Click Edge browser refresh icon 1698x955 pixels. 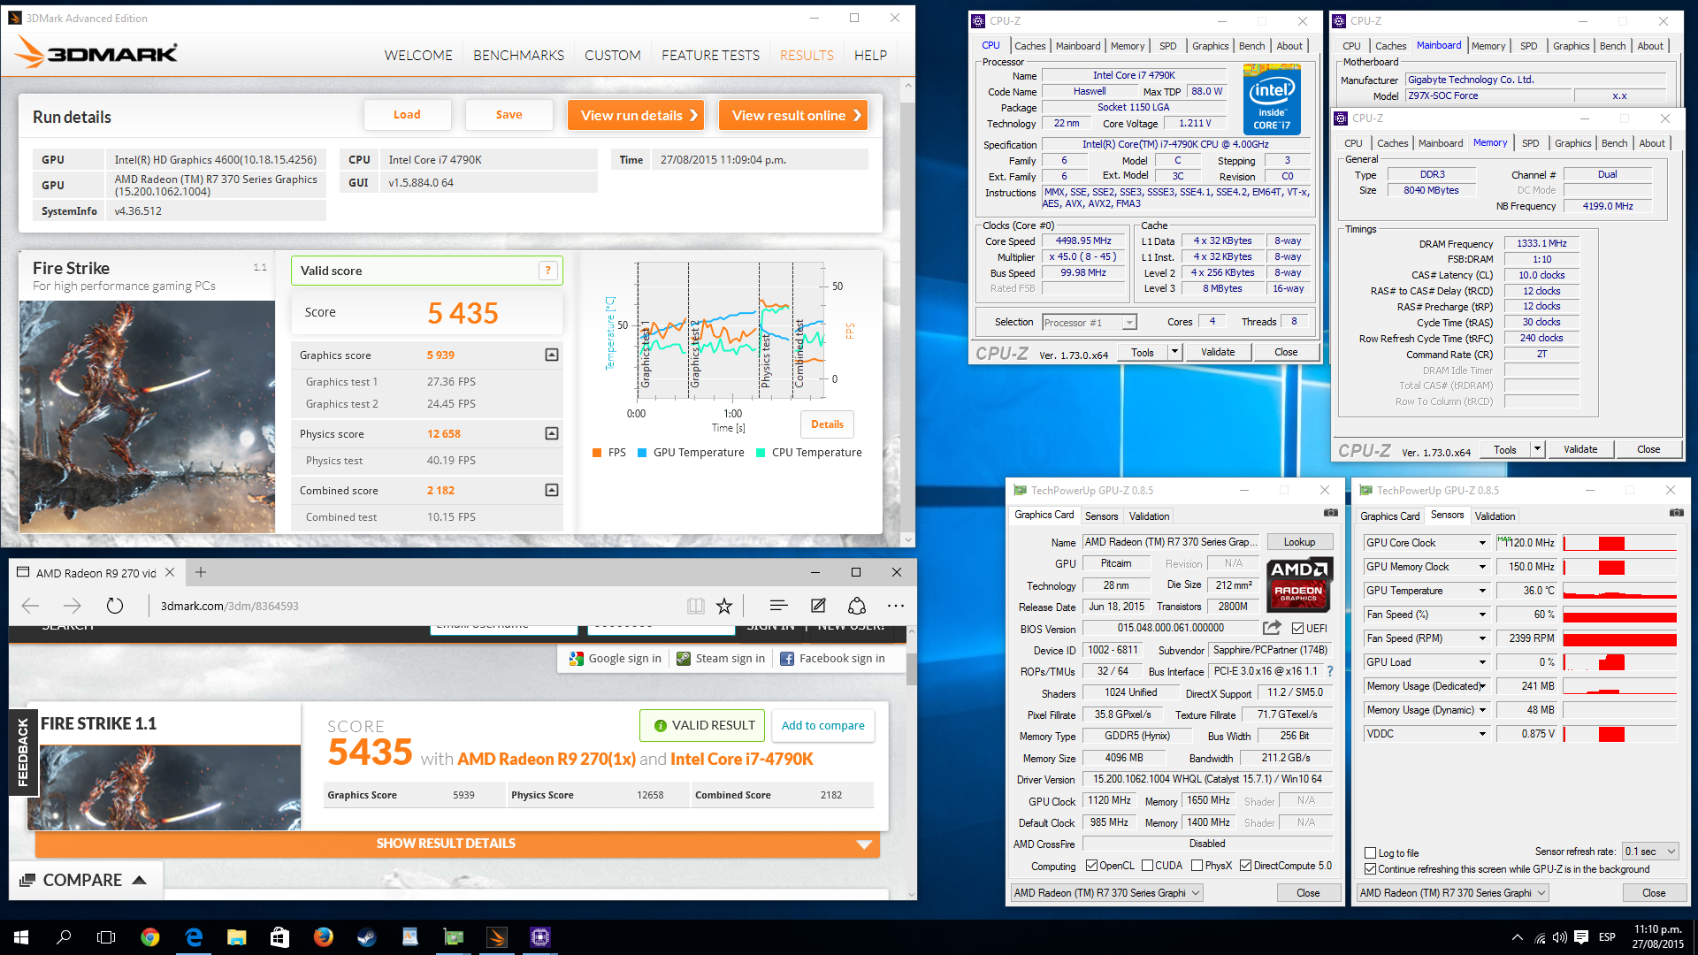click(115, 606)
